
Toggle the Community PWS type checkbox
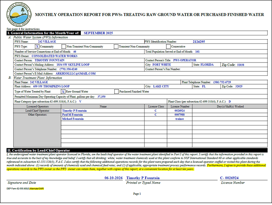(x=37, y=47)
